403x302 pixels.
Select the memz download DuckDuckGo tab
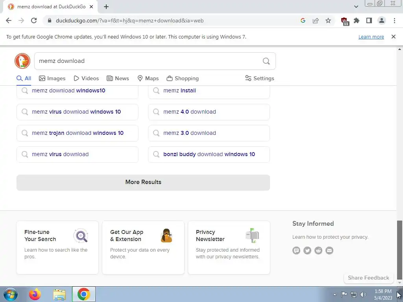[x=50, y=7]
